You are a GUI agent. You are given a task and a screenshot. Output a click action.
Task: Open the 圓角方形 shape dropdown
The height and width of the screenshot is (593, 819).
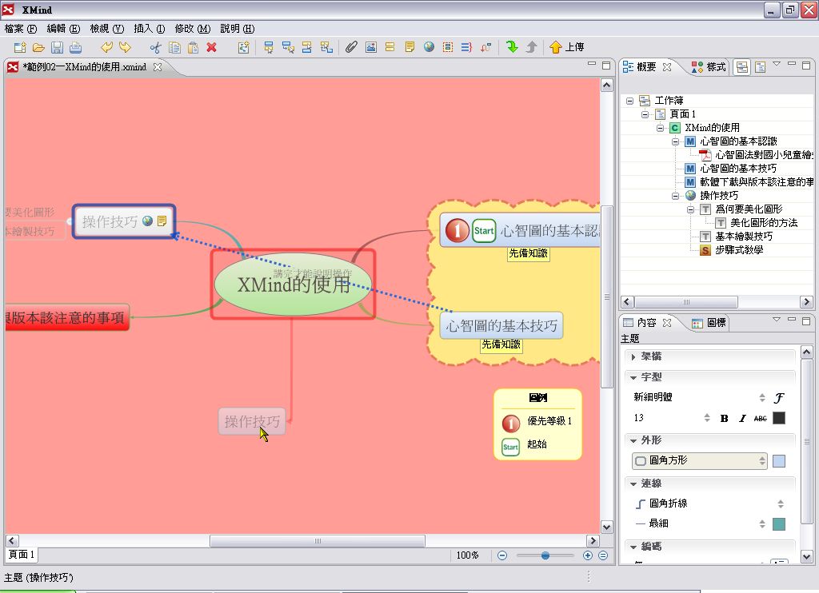coord(700,460)
